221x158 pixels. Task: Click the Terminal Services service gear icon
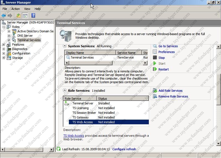68,57
